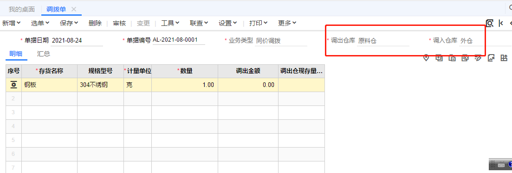Click the location pin icon above the table
The height and width of the screenshot is (173, 512).
point(426,58)
